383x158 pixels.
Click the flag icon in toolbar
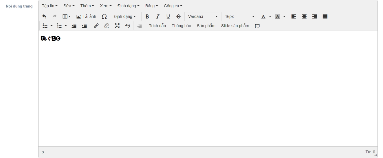tap(257, 26)
